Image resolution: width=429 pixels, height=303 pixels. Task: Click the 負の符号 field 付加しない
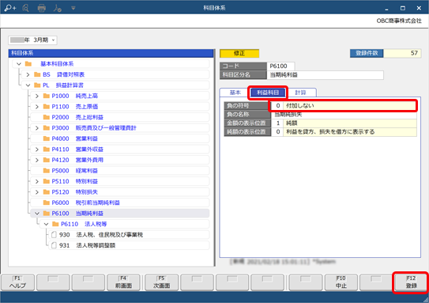click(x=344, y=106)
